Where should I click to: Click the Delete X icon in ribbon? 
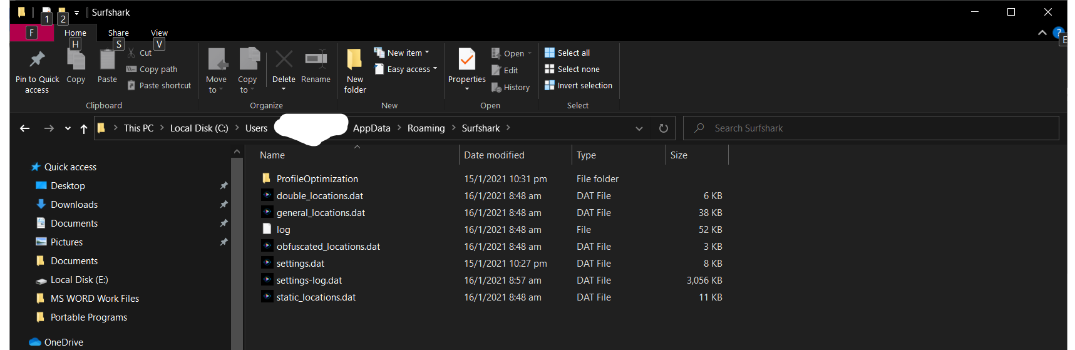[284, 59]
